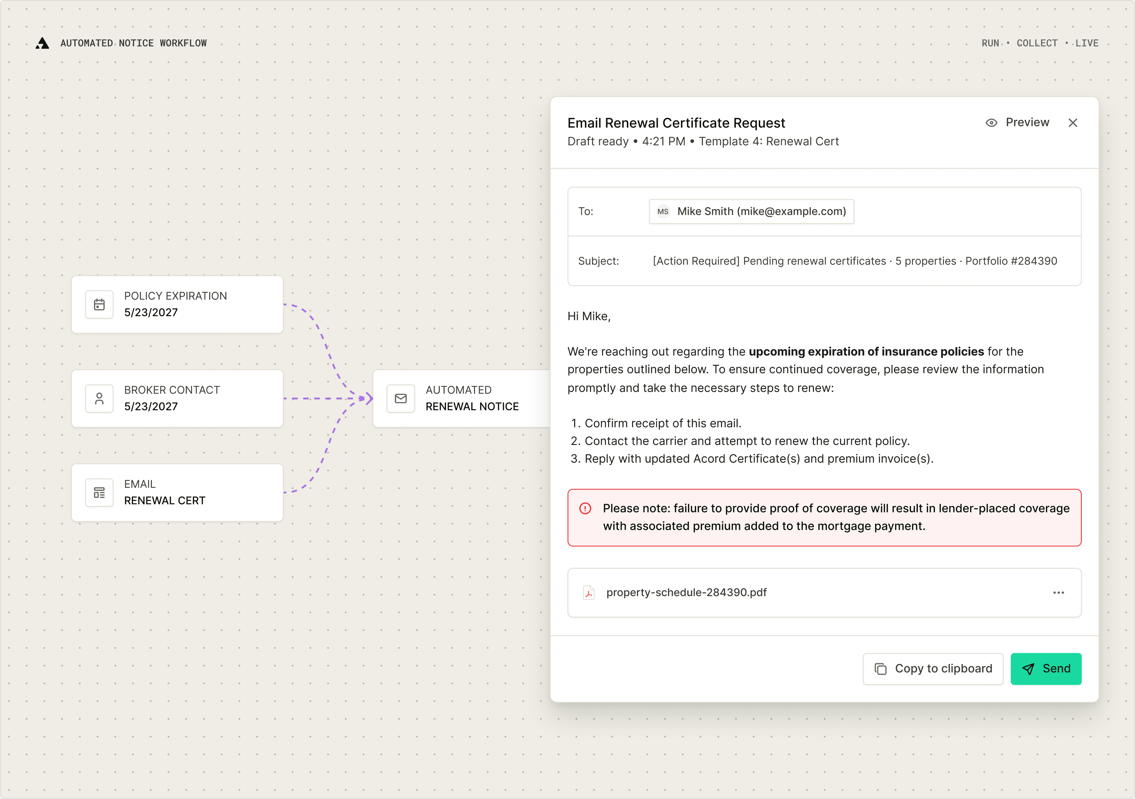Copy the email draft to clipboard
Image resolution: width=1135 pixels, height=799 pixels.
933,669
